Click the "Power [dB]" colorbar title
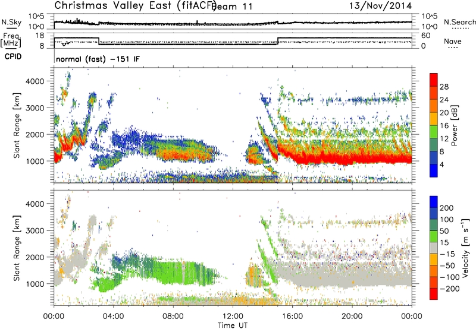This screenshot has width=476, height=329. coord(454,125)
